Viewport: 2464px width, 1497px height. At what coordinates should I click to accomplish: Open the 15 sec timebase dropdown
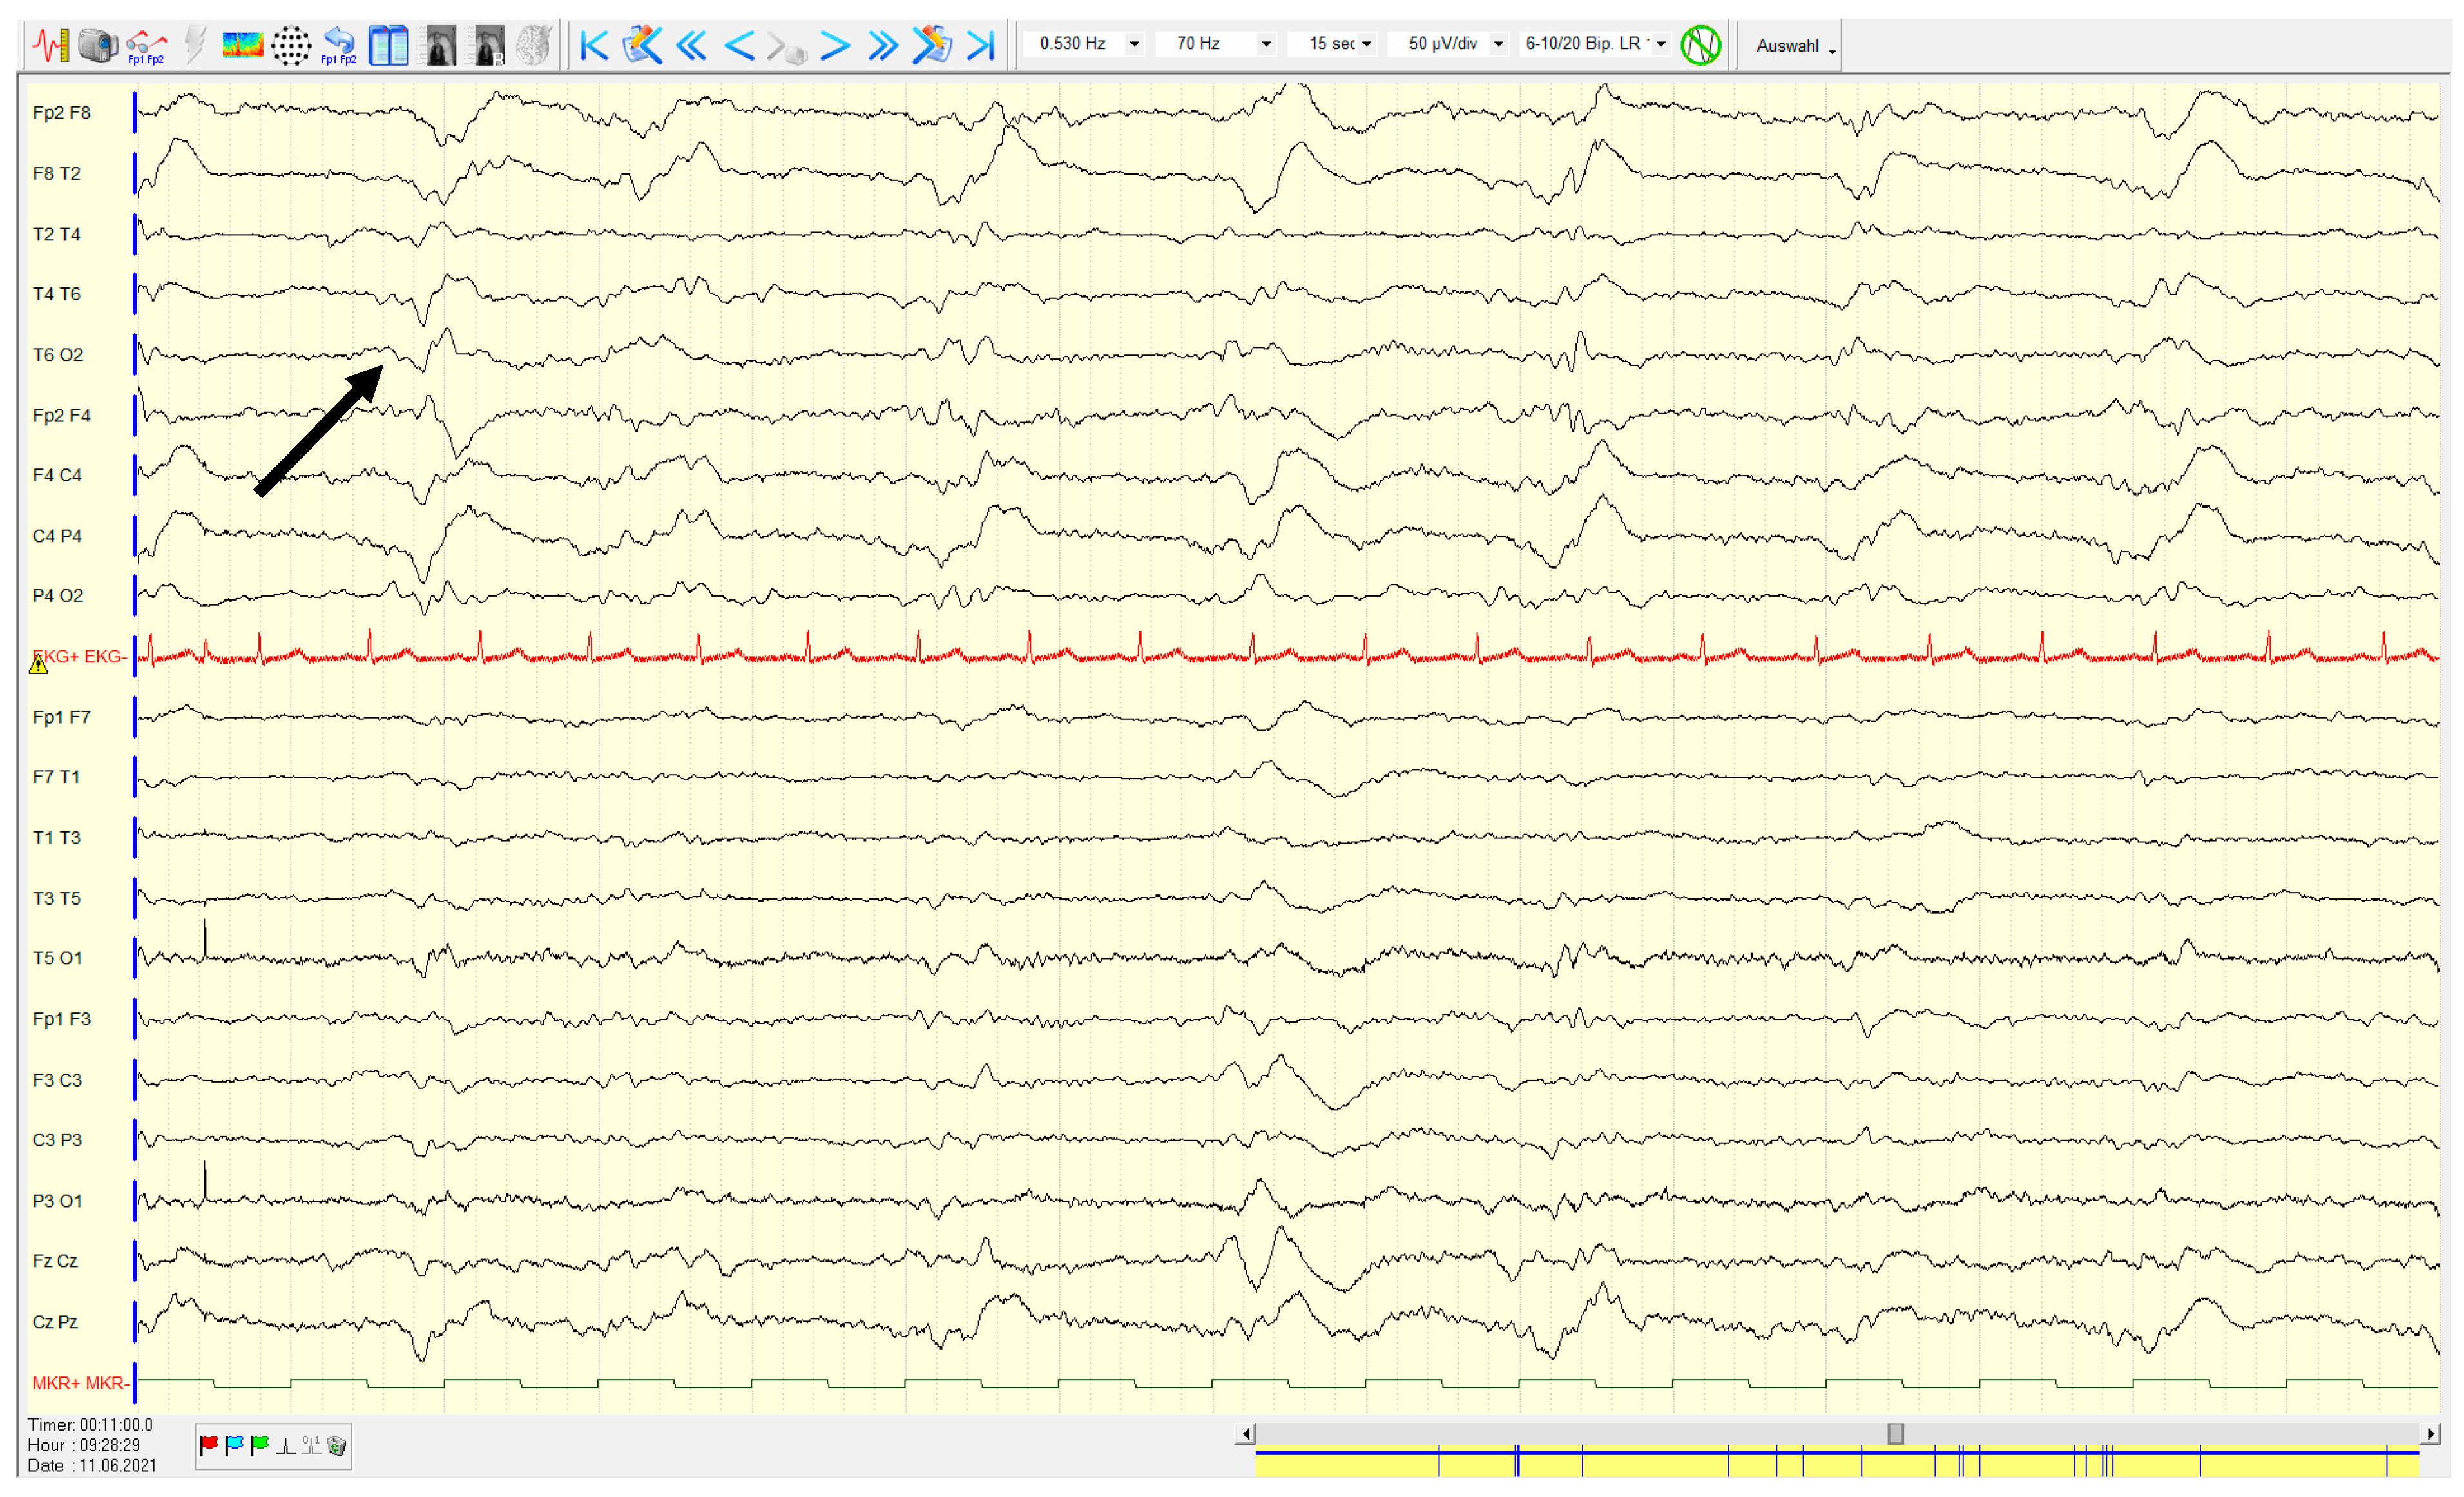1366,44
